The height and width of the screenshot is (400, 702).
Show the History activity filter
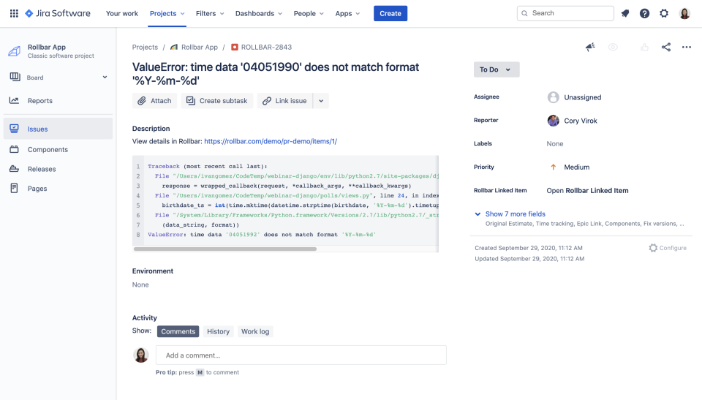click(218, 331)
